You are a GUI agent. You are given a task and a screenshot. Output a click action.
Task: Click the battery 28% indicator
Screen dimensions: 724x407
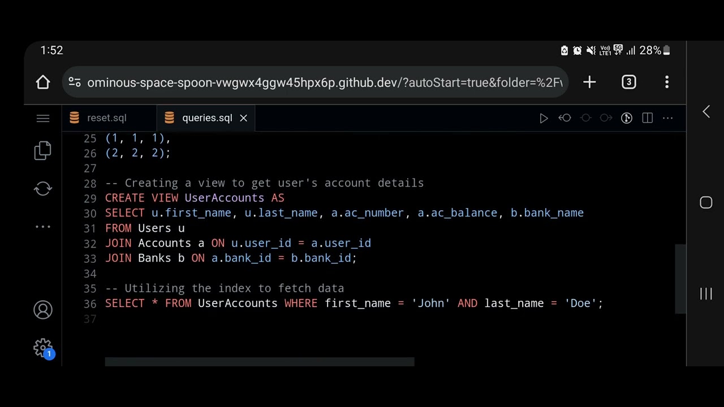tap(655, 51)
